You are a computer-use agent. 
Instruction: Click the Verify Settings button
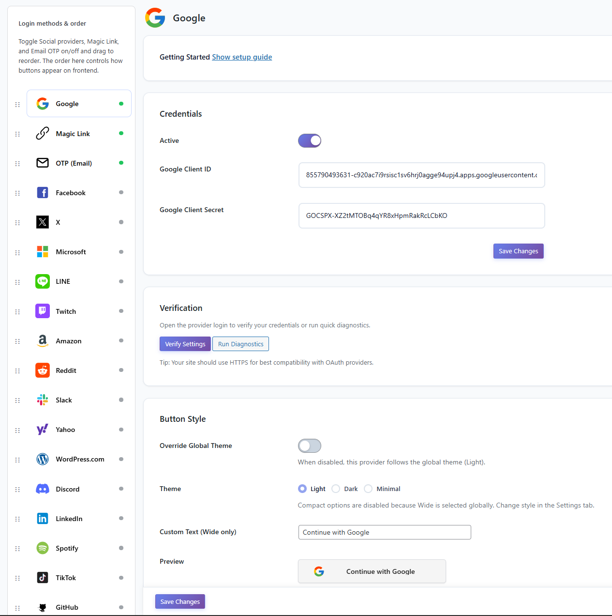coord(185,344)
